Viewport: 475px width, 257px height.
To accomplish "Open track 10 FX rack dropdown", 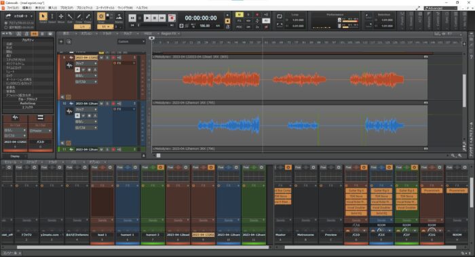I will pos(134,109).
